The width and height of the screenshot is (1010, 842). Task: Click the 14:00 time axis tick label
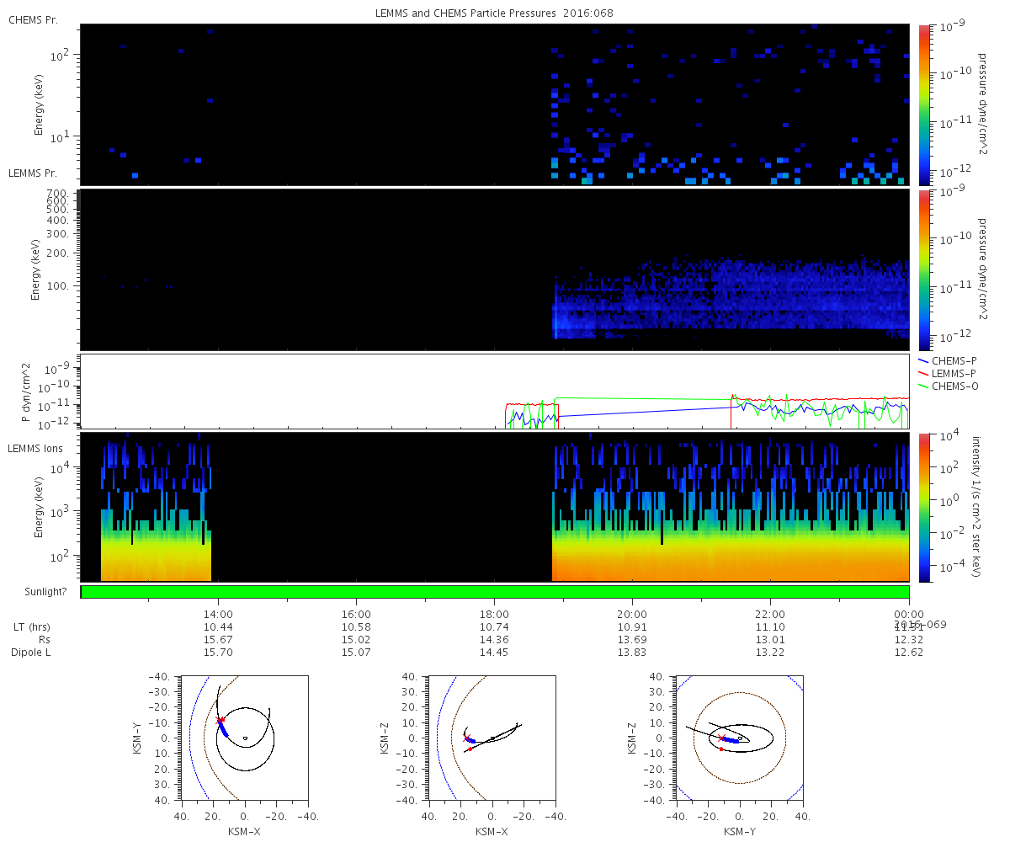218,615
